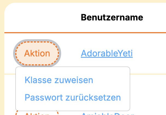View the profile of AdorableYeti

pos(106,54)
